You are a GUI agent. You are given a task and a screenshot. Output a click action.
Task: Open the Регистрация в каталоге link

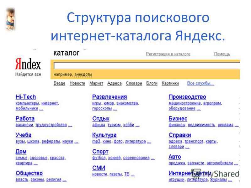point(168,54)
